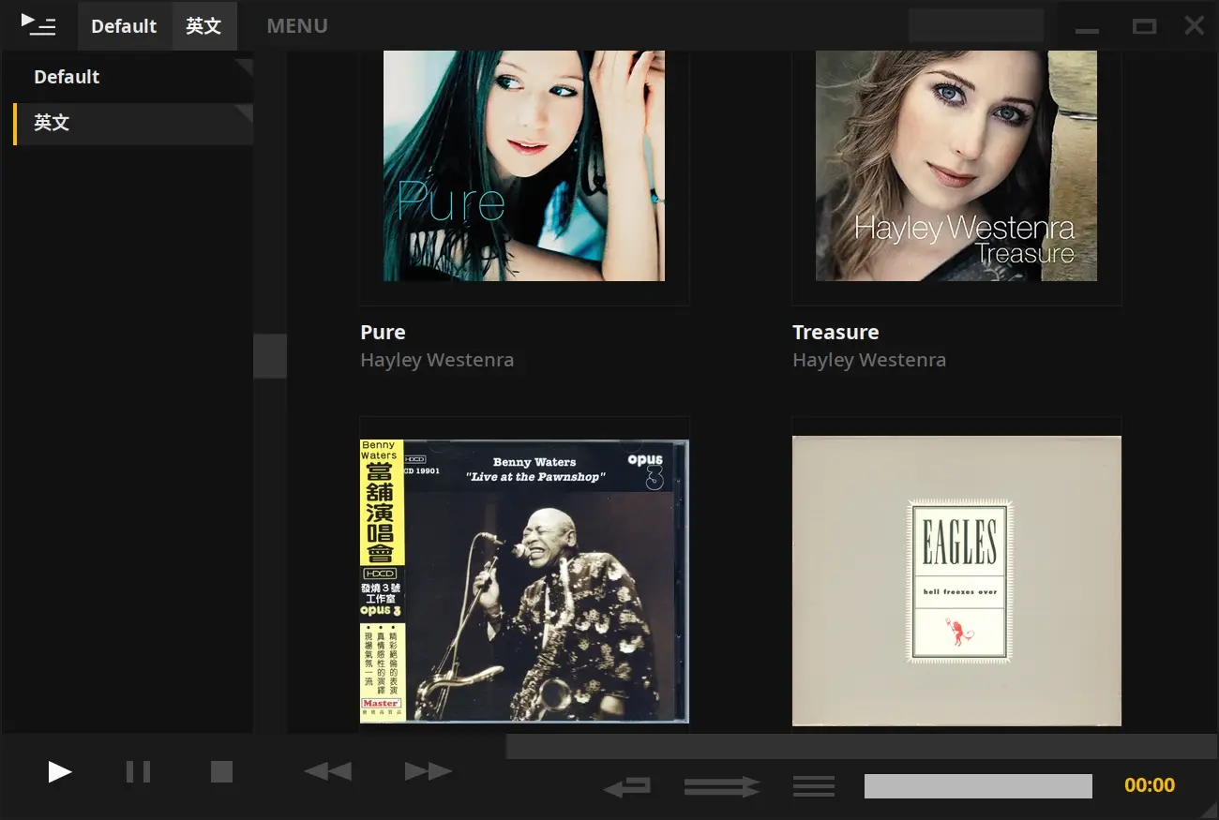
Task: Click the album list scrollbar thumb
Action: 270,356
